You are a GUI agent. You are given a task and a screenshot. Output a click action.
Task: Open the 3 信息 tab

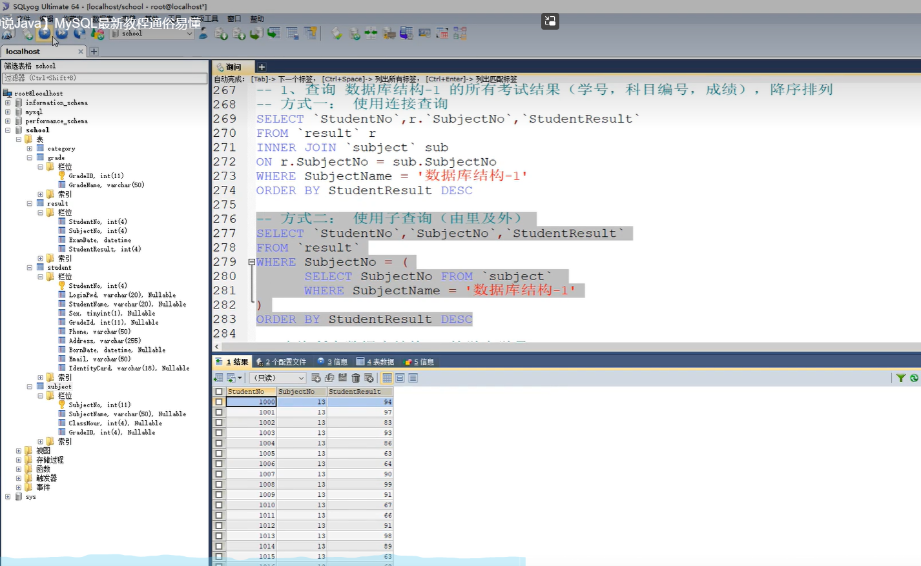point(333,362)
